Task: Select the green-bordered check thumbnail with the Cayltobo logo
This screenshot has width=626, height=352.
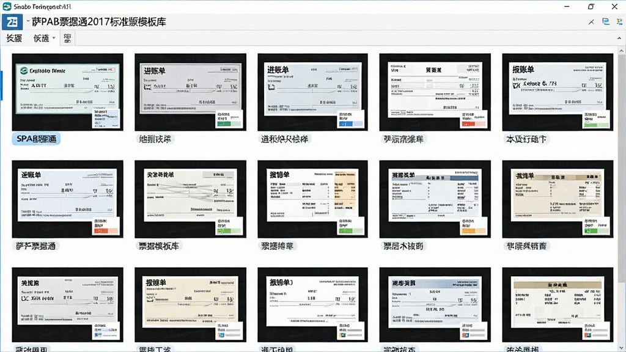Action: coord(67,92)
